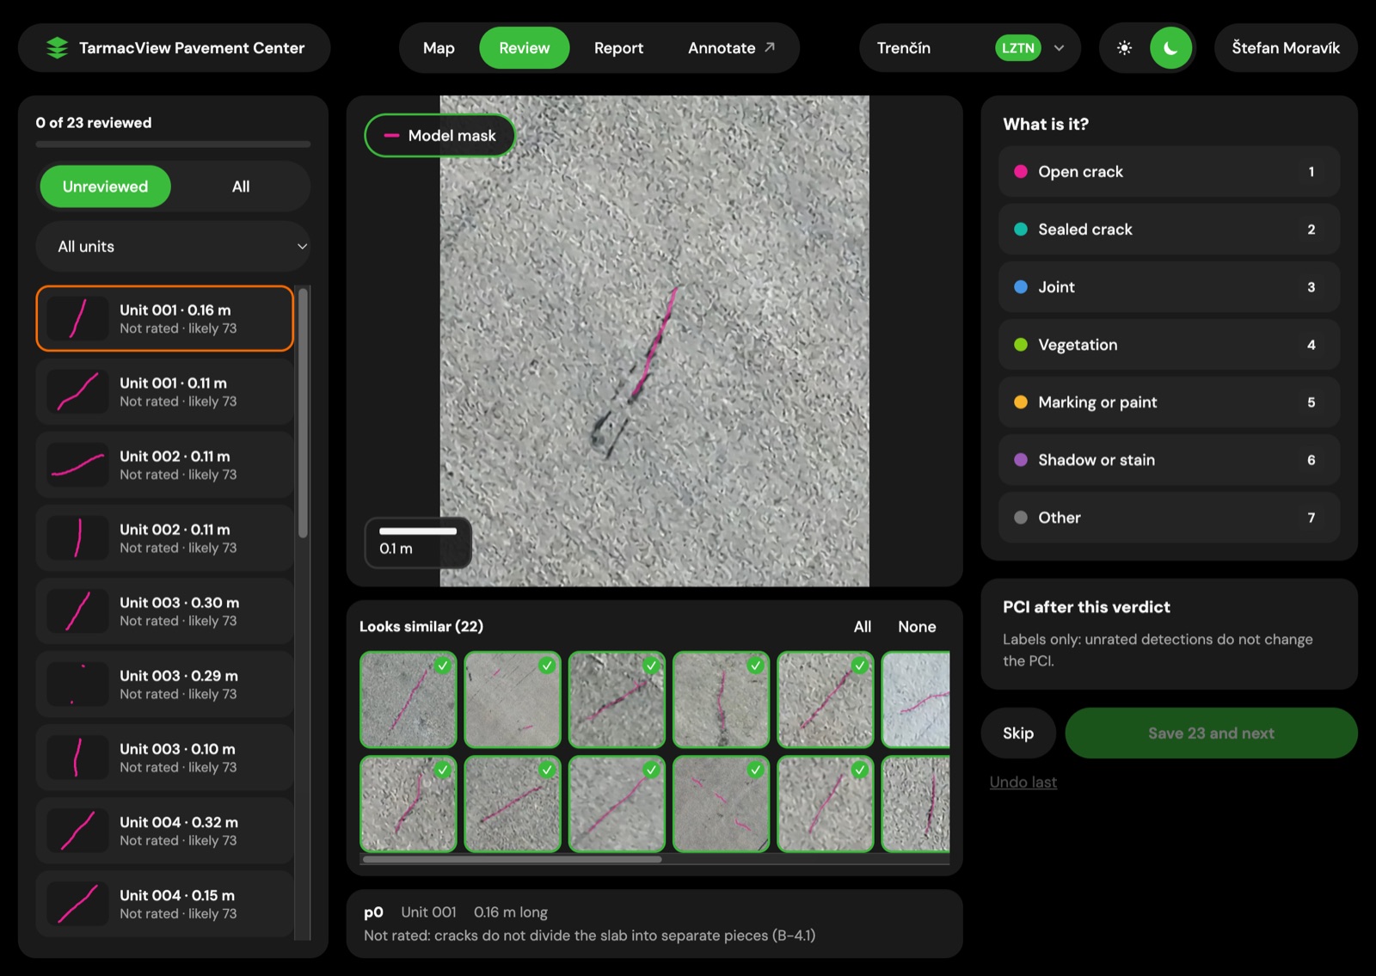Click the horizontal scrollbar under similar thumbnails
This screenshot has height=976, width=1376.
pos(513,859)
